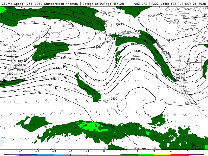Click the 9600 contour label

(x=16, y=51)
